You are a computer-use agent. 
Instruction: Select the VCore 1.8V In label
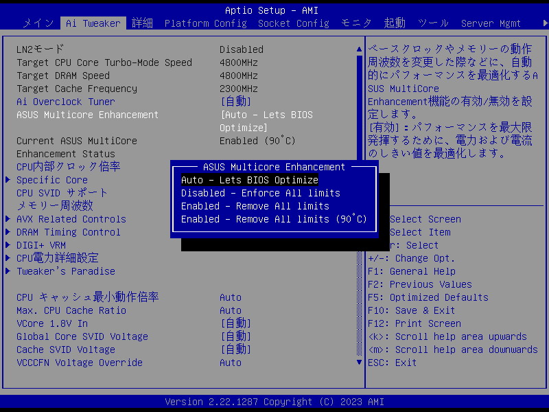click(52, 323)
